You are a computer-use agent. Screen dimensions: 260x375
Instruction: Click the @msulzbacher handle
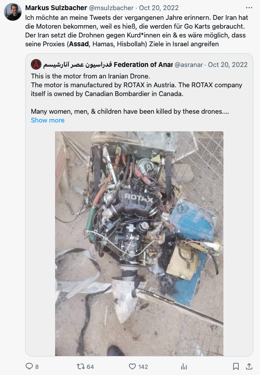[x=111, y=7]
